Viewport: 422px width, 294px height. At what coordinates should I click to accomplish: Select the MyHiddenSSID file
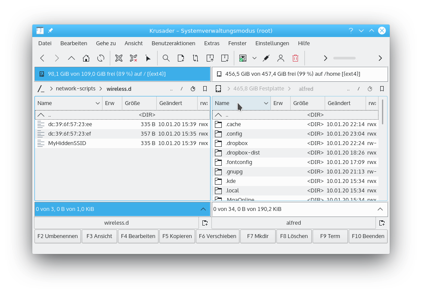coord(67,143)
